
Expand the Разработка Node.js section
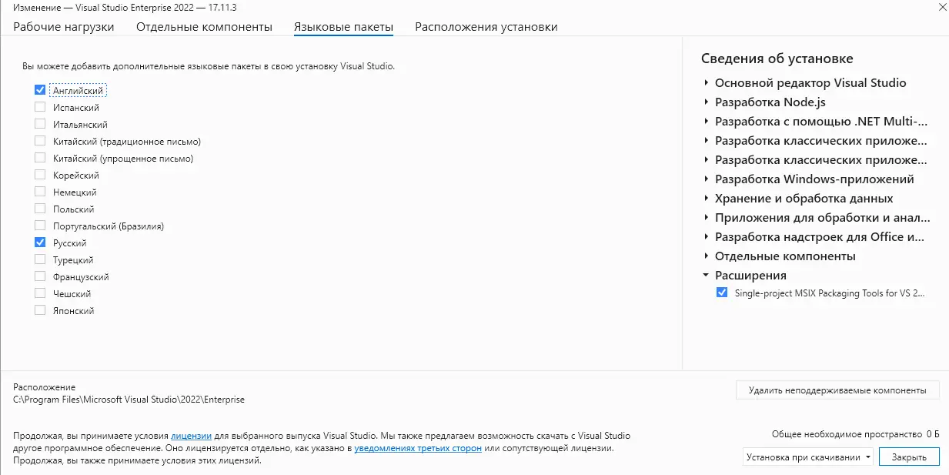point(705,102)
